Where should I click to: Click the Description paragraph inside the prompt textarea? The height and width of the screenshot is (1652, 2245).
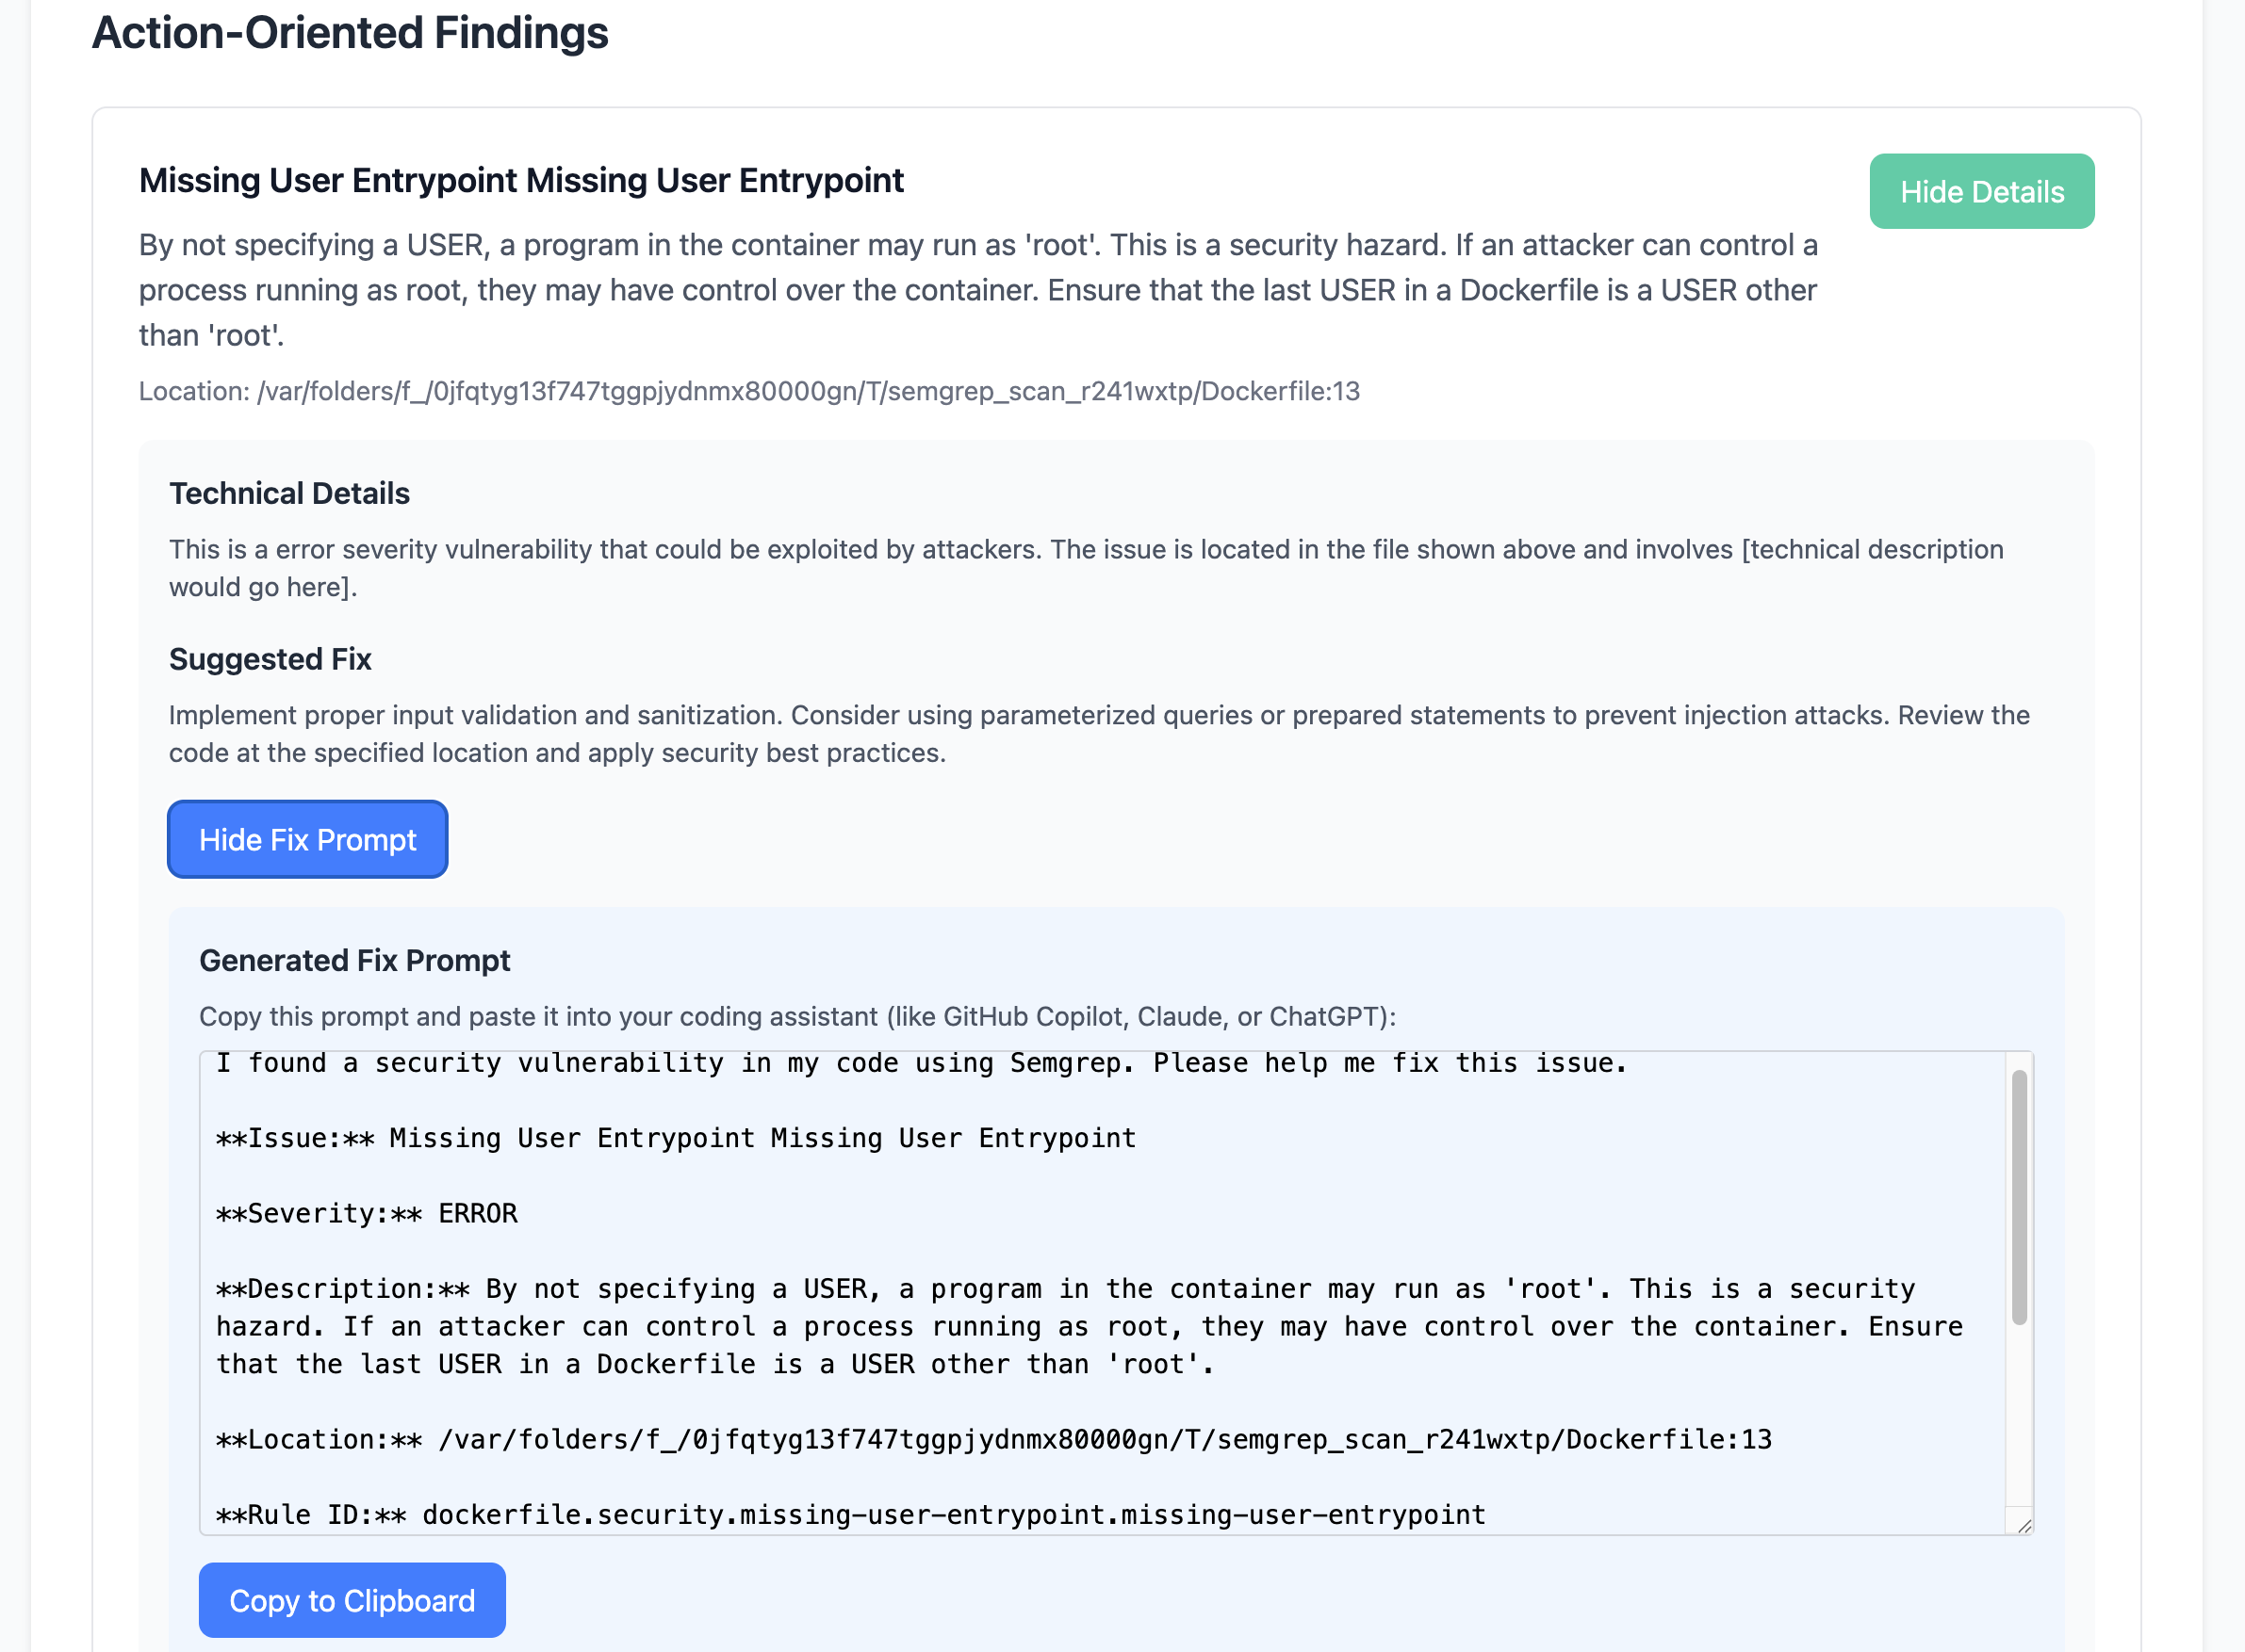1089,1327
